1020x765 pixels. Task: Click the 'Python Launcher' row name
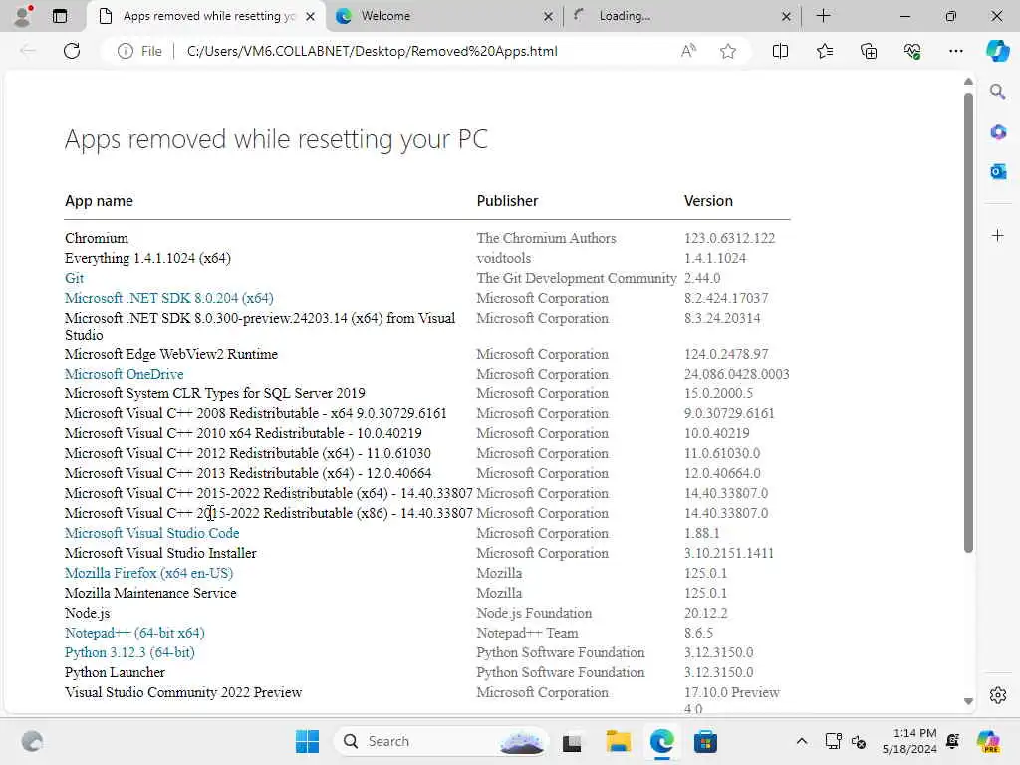click(115, 672)
